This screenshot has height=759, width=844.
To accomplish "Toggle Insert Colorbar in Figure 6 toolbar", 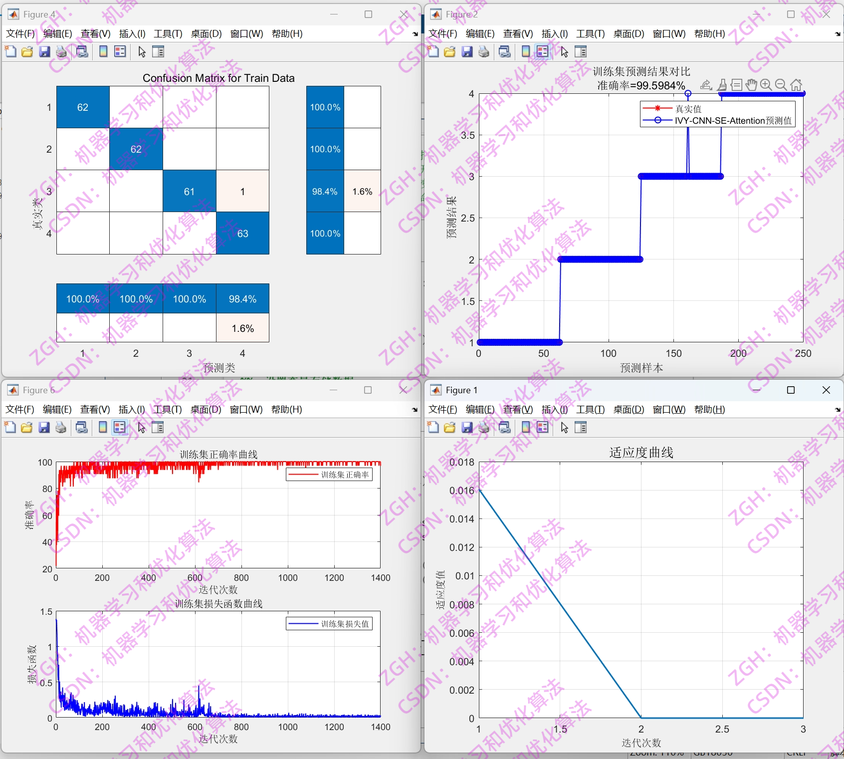I will point(103,427).
